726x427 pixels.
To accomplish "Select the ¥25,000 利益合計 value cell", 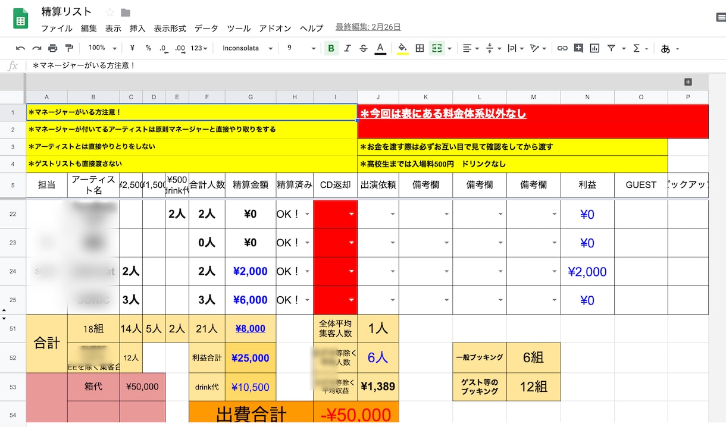I will click(250, 357).
